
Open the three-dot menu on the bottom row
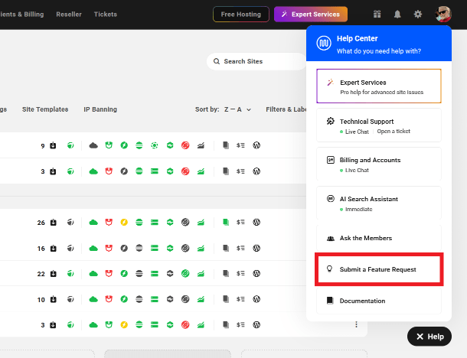[x=356, y=325]
